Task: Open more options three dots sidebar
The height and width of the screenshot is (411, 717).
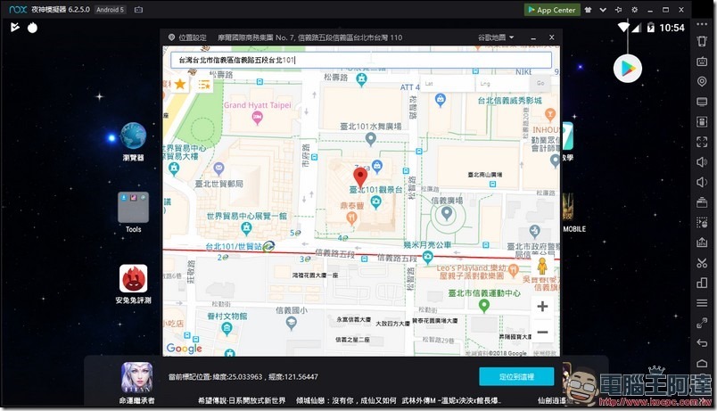Action: coord(702,24)
